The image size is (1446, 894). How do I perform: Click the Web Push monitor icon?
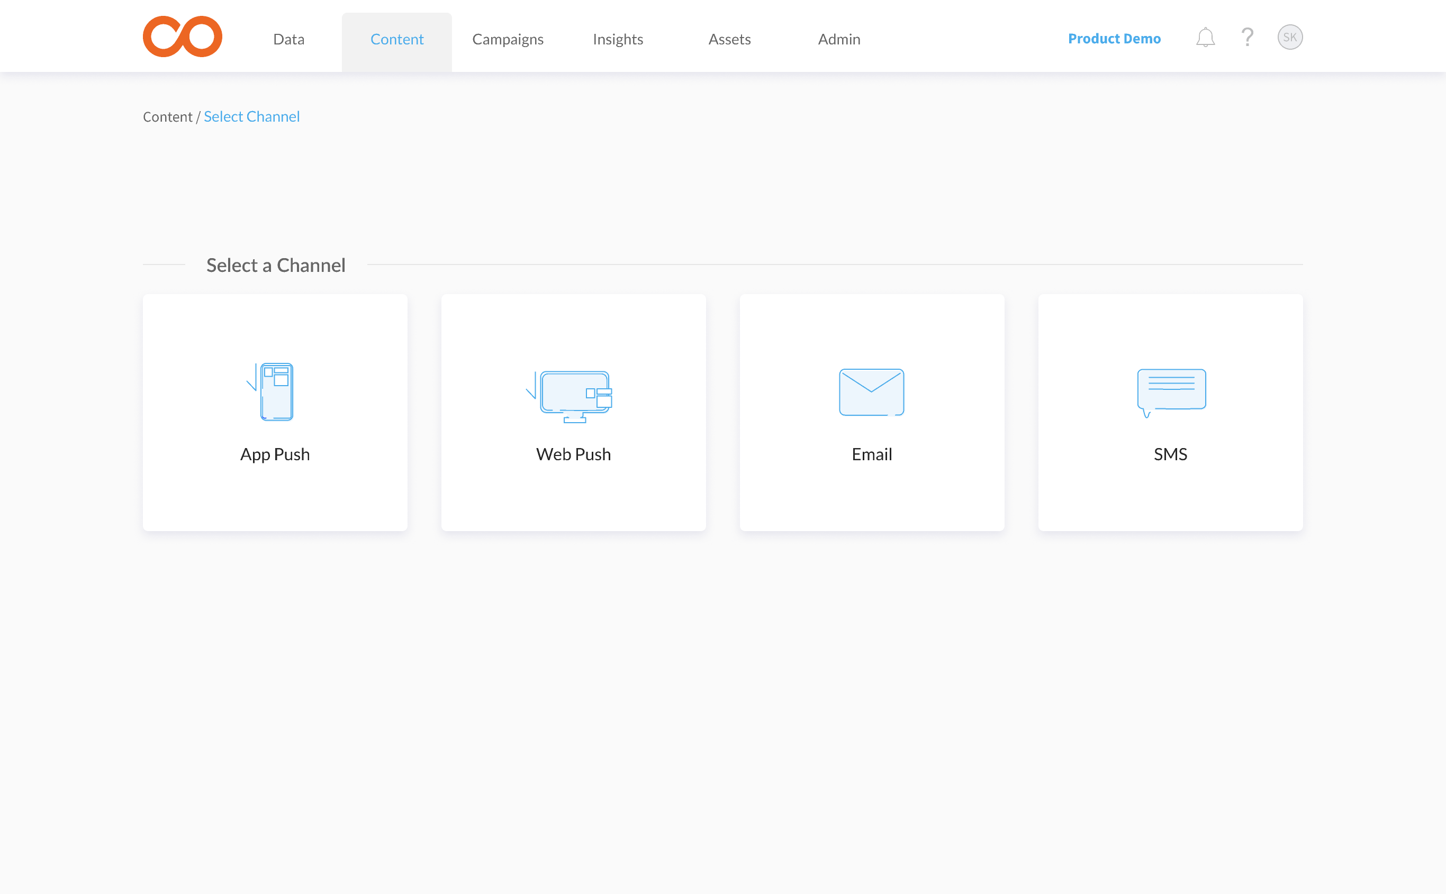569,397
